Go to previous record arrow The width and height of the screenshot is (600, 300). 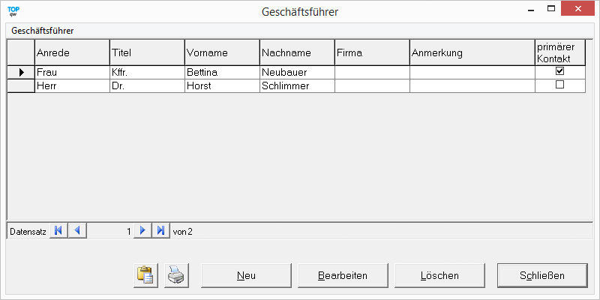click(x=77, y=231)
